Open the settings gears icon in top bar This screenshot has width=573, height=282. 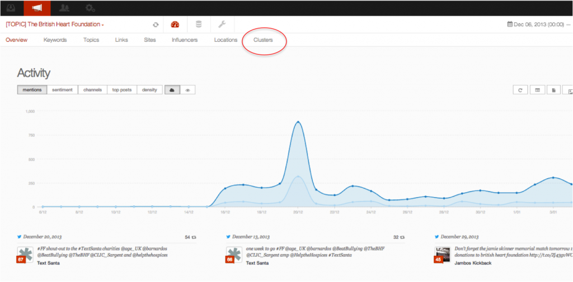coord(90,8)
